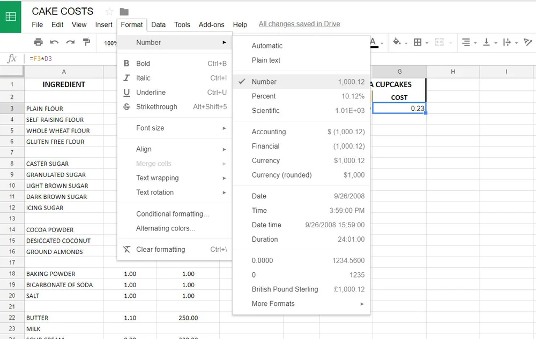Click the Print icon in toolbar
Viewport: 536px width, 339px height.
pos(38,42)
